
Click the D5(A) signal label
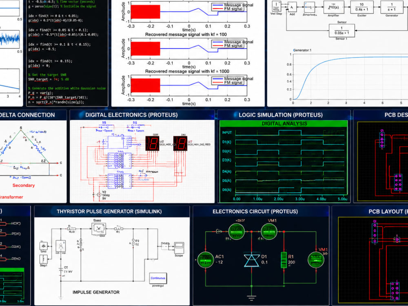tap(226, 181)
